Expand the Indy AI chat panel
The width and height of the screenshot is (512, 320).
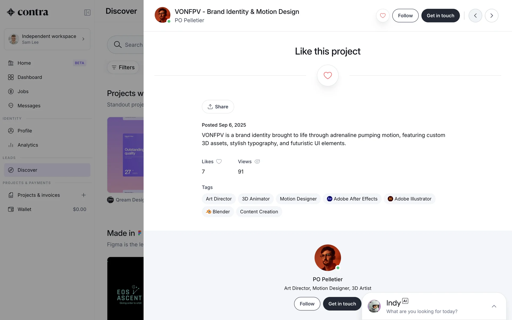tap(494, 306)
